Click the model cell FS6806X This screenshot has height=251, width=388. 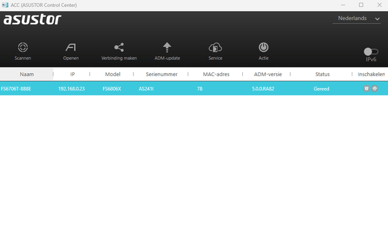tap(112, 89)
